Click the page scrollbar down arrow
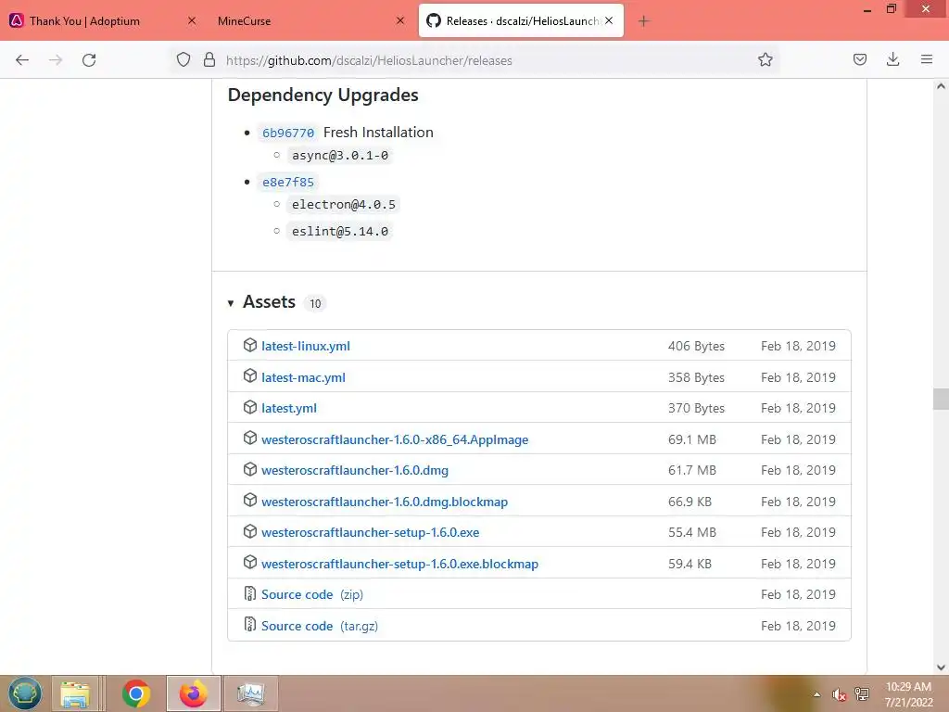This screenshot has height=712, width=949. pyautogui.click(x=941, y=667)
